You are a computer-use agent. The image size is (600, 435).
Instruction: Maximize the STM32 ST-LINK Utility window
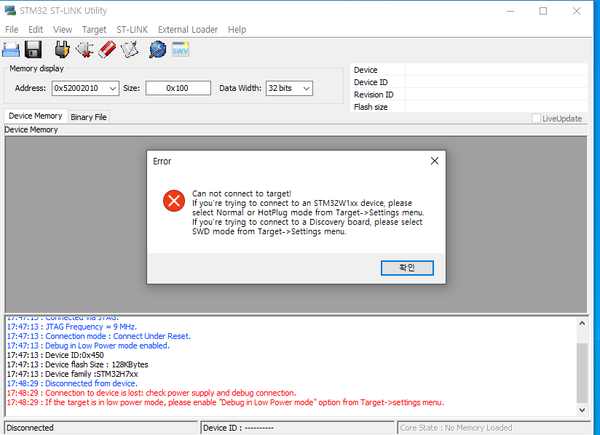point(543,11)
